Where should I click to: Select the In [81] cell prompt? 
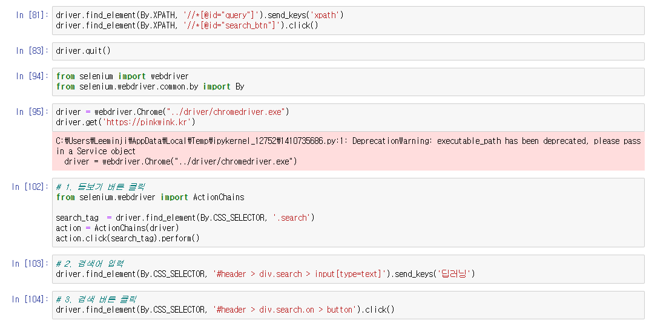(x=31, y=15)
